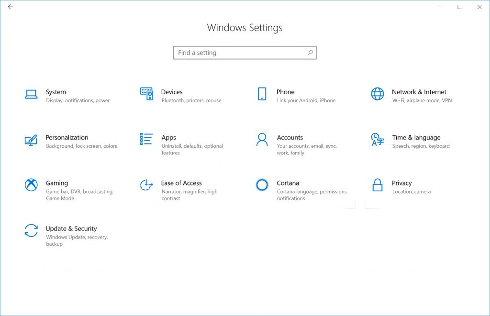Click the Personalization paintbrush icon
The width and height of the screenshot is (490, 316).
31,140
